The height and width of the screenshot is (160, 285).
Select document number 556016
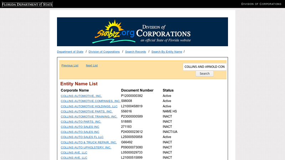point(126,111)
